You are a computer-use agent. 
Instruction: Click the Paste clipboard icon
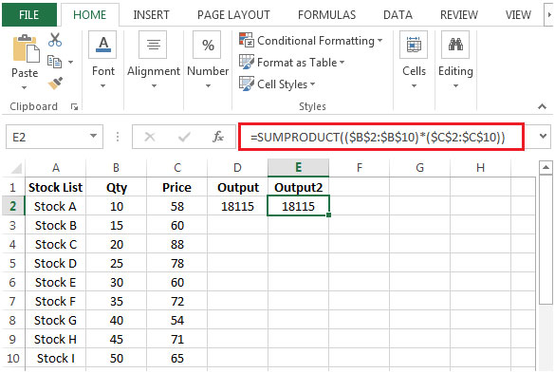pos(26,48)
